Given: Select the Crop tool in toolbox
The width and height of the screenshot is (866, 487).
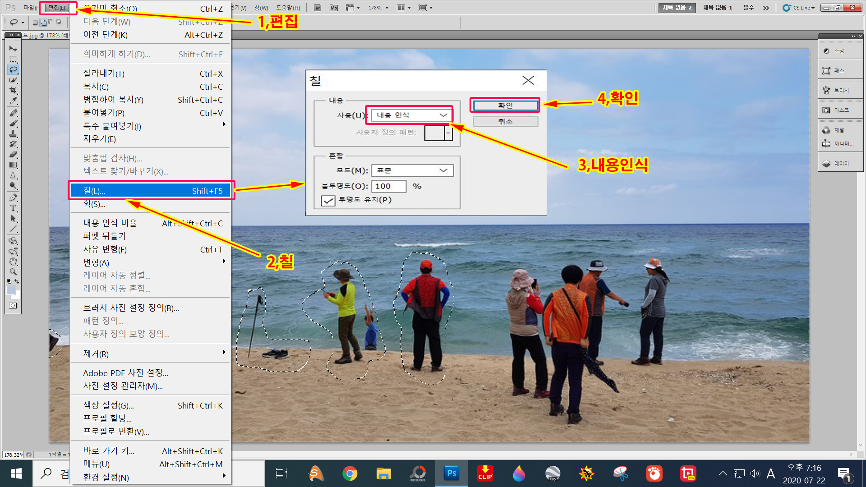Looking at the screenshot, I should pyautogui.click(x=13, y=90).
